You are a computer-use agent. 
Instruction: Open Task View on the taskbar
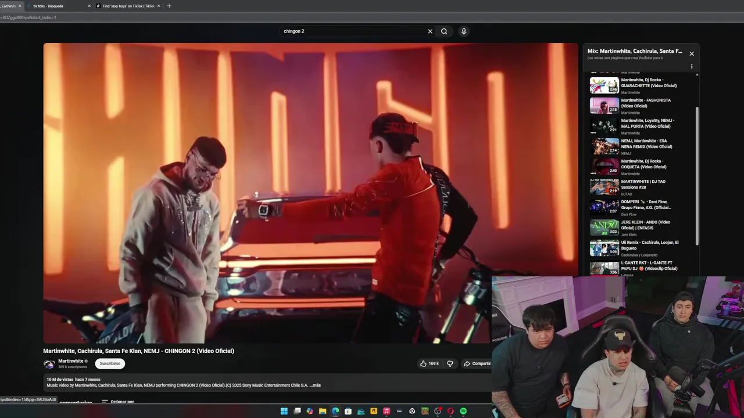[x=297, y=411]
